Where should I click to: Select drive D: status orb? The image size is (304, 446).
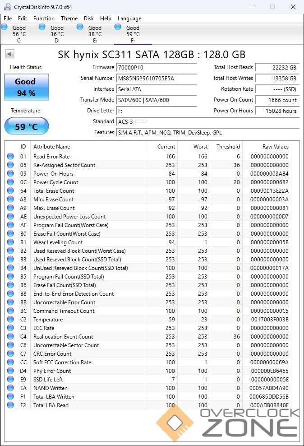click(42, 27)
